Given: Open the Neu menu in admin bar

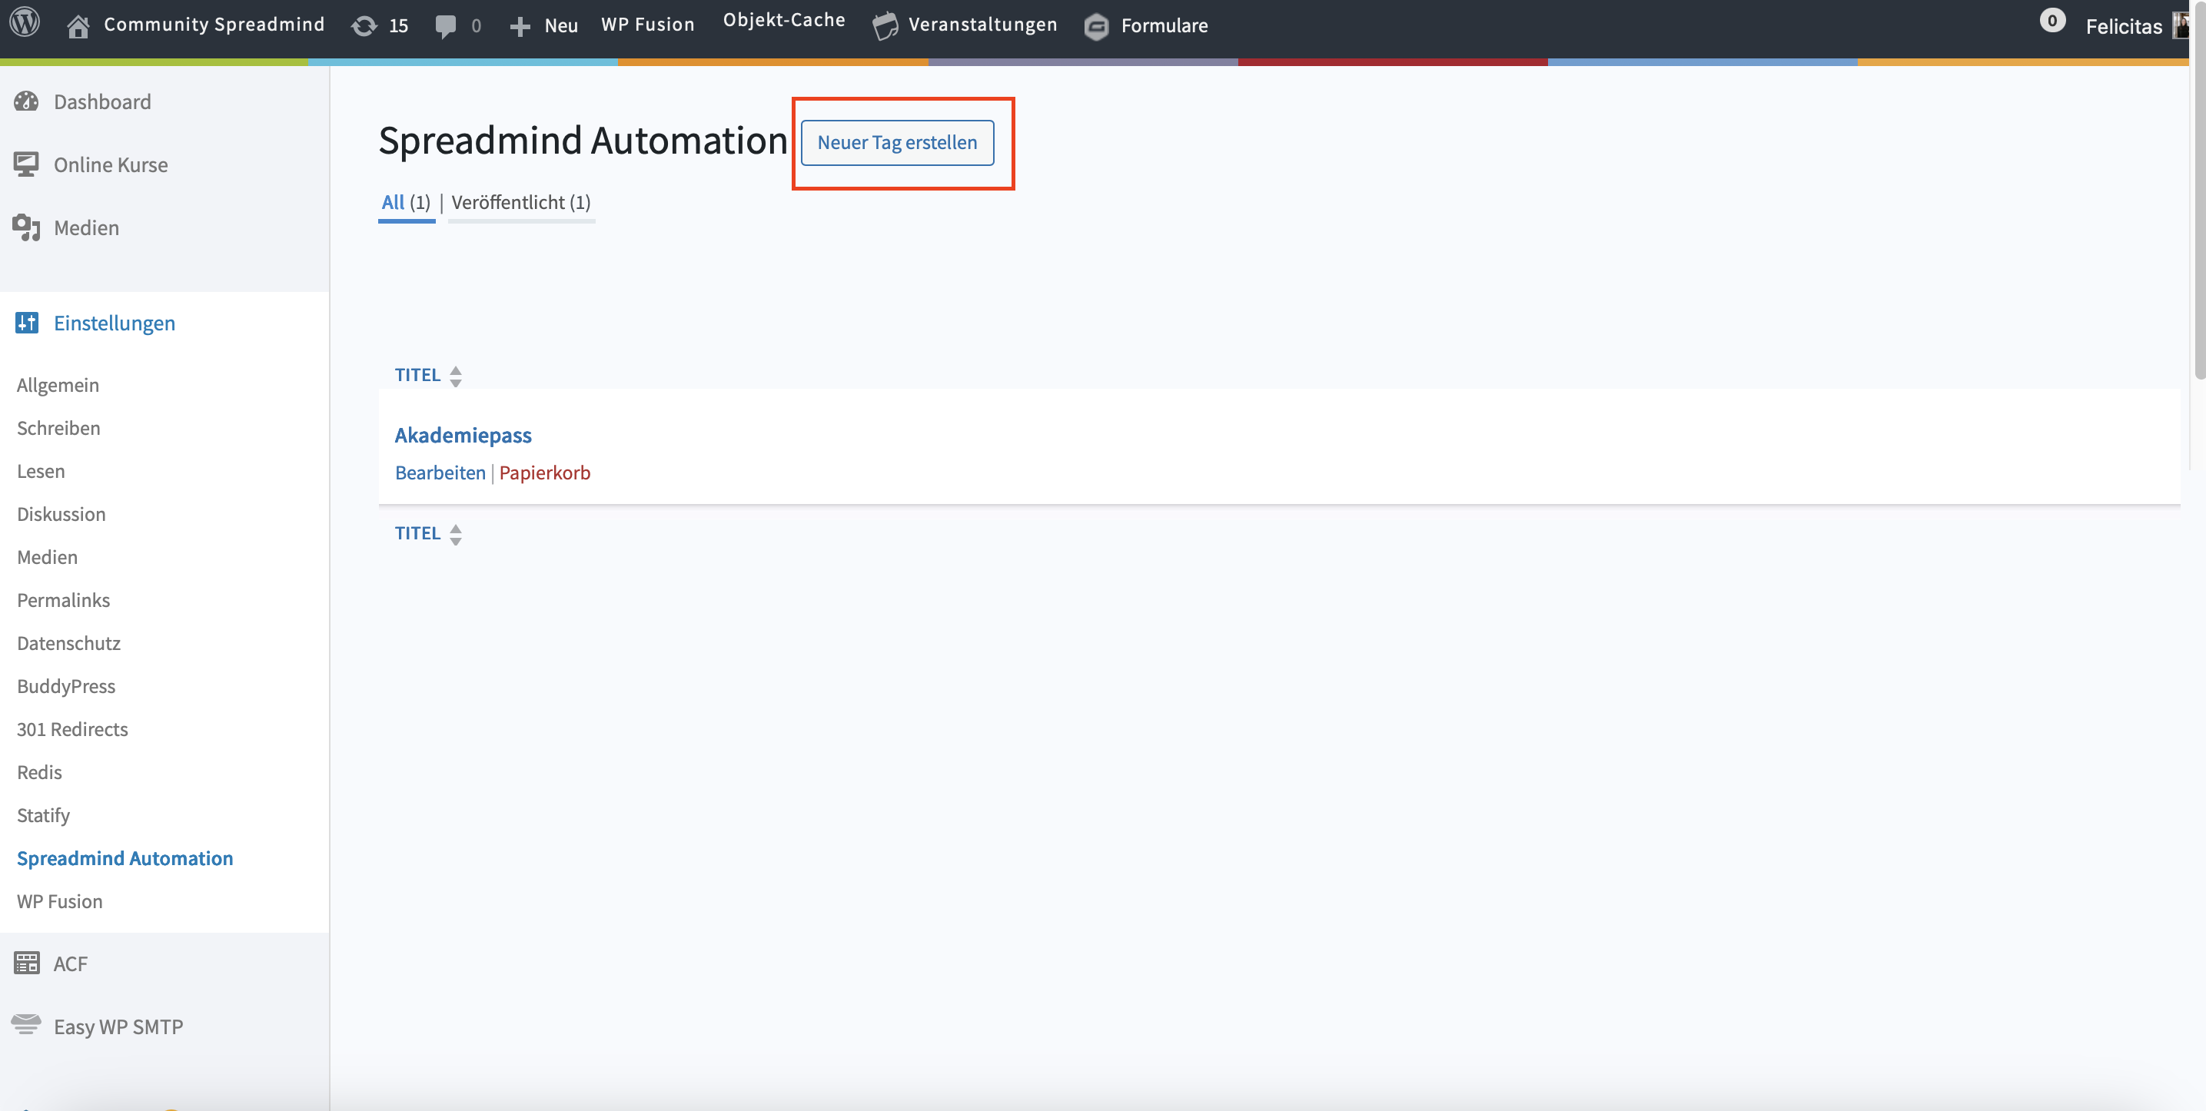Looking at the screenshot, I should (x=561, y=25).
